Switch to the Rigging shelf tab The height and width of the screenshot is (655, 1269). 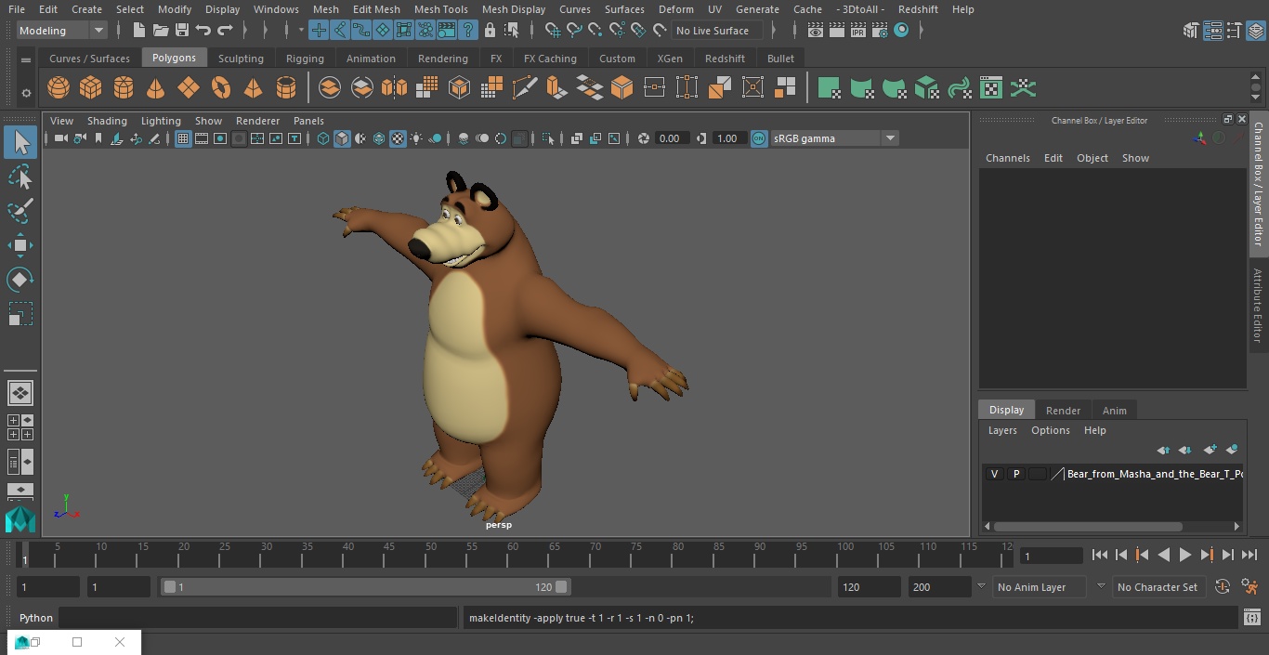pyautogui.click(x=305, y=58)
